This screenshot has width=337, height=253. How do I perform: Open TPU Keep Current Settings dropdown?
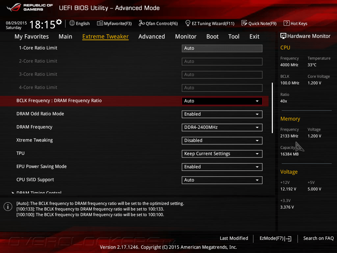point(222,154)
